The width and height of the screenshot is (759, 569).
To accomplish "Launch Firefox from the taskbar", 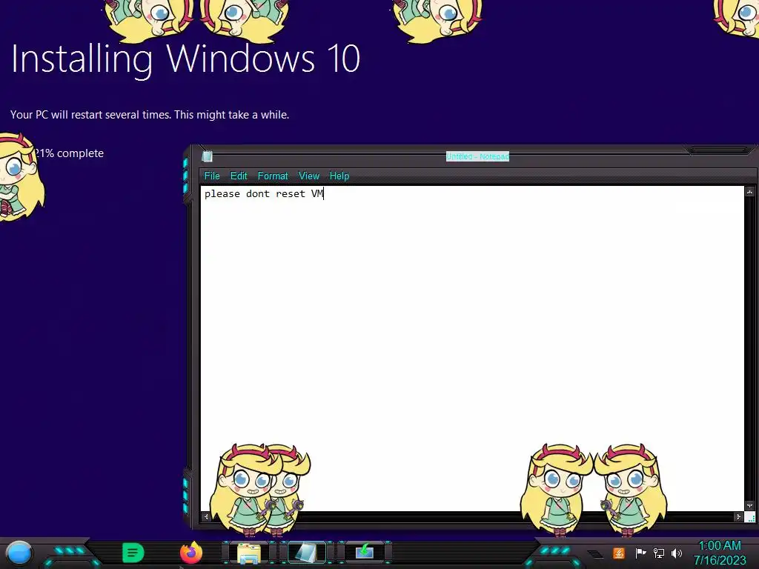I will click(x=191, y=553).
